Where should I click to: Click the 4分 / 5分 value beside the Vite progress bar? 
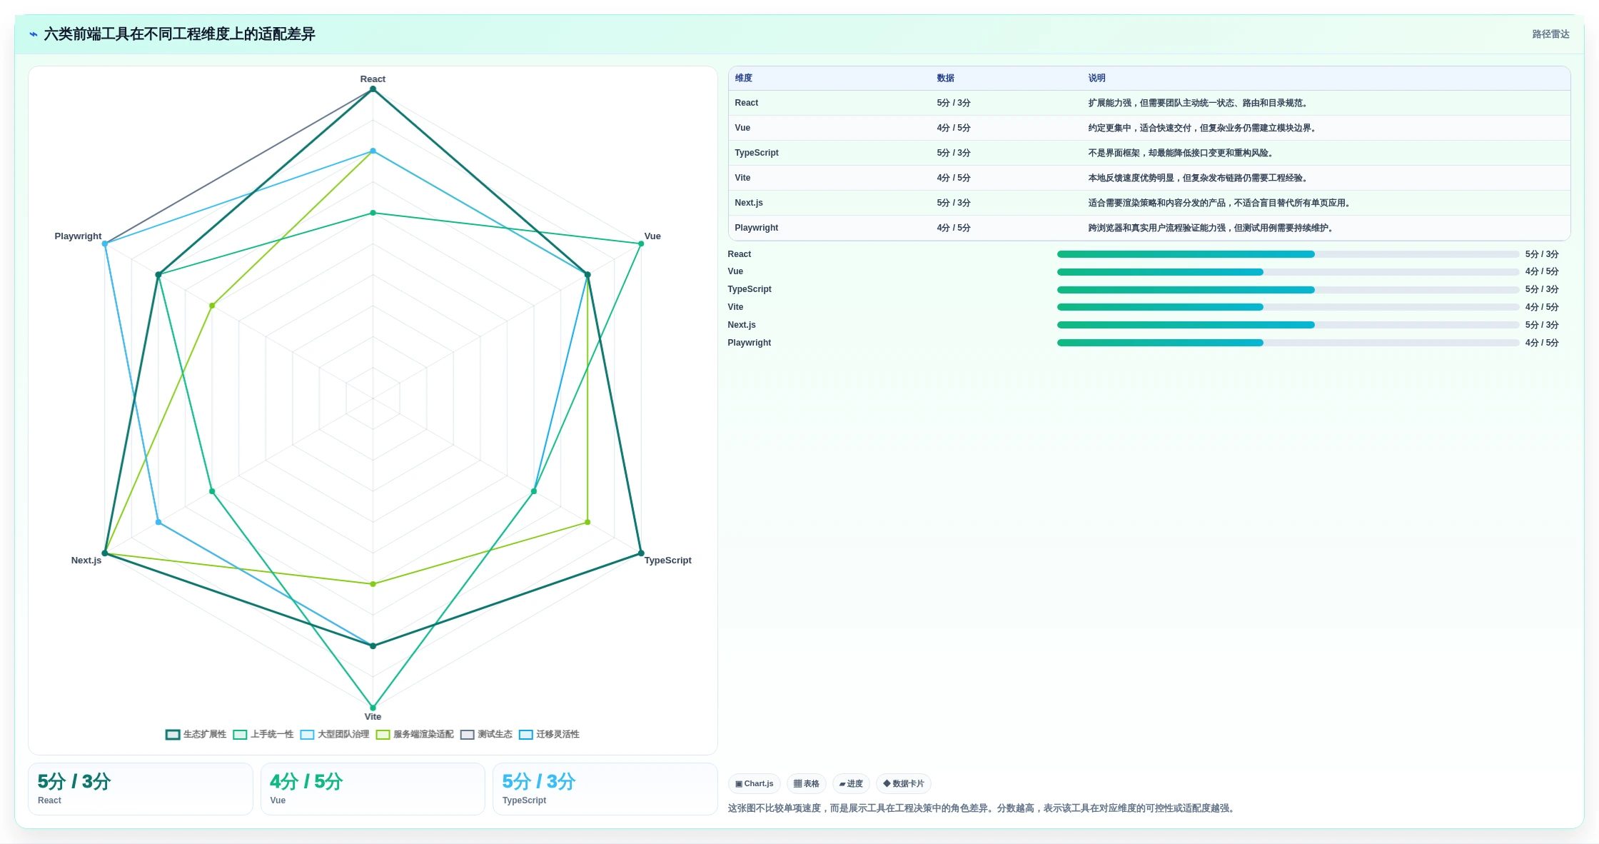pyautogui.click(x=1542, y=307)
